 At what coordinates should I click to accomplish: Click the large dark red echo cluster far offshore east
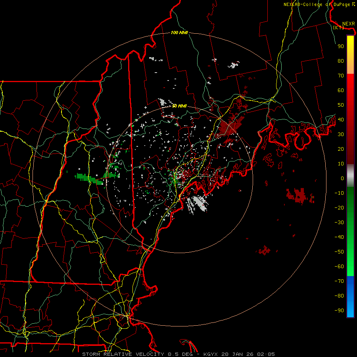pos(300,196)
